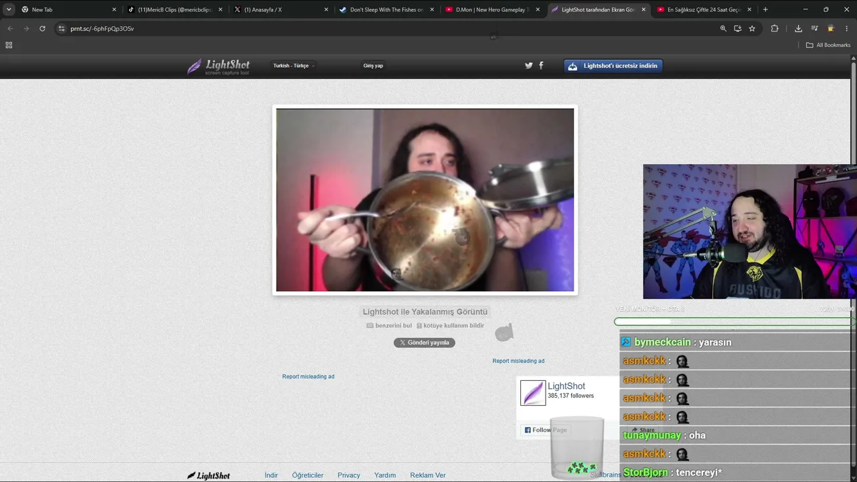Click the Giriş yap login button

373,66
